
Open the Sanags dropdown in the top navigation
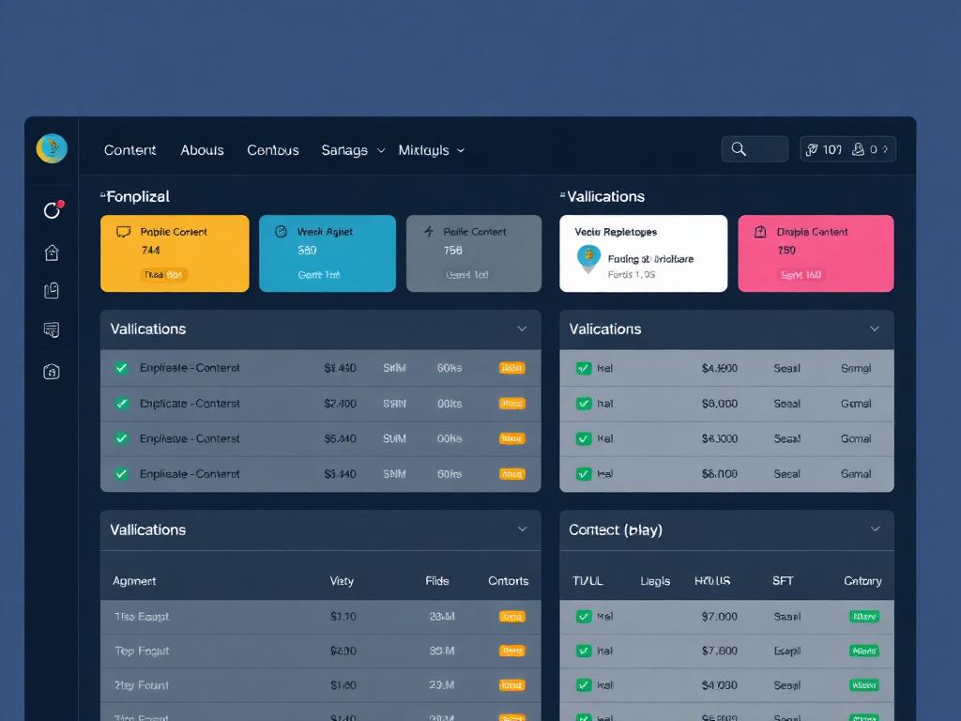[x=353, y=150]
